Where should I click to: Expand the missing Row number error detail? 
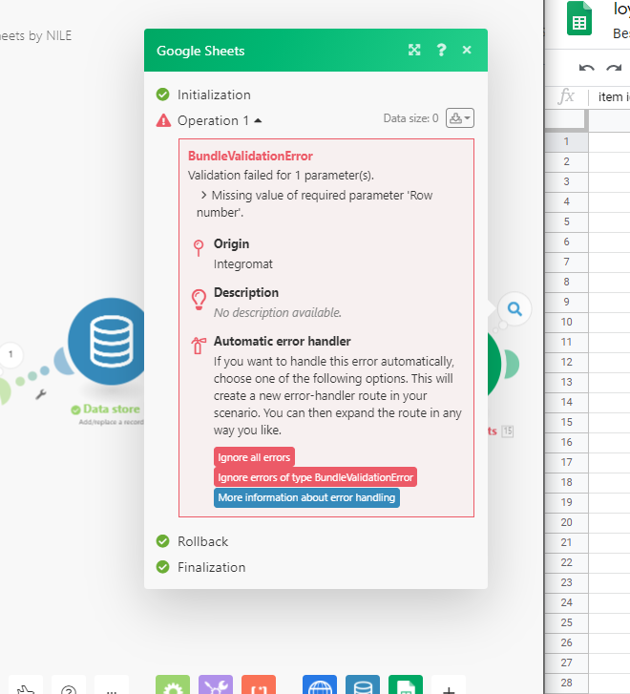point(204,195)
